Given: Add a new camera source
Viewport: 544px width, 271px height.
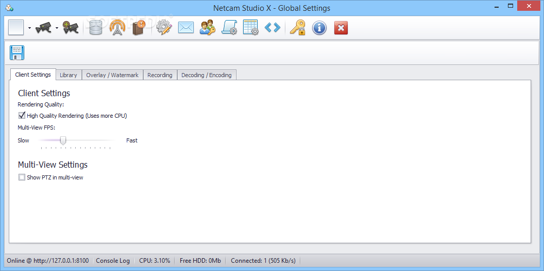Looking at the screenshot, I should (71, 27).
